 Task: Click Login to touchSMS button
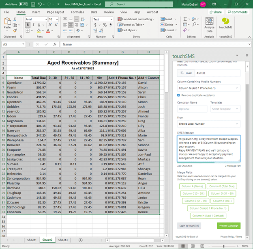[x=189, y=225]
